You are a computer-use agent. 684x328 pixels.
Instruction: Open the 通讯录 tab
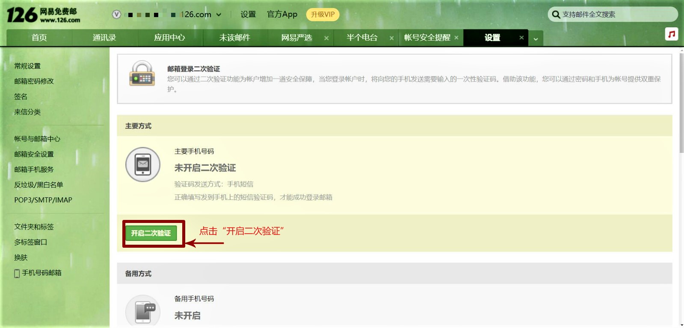104,38
